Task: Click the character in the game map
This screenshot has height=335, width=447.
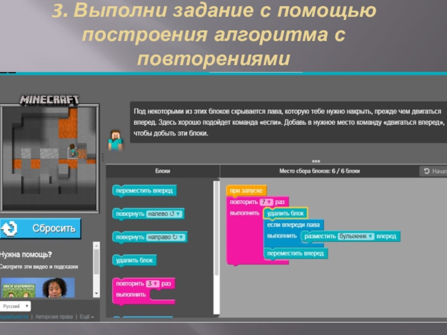Action: 73,150
